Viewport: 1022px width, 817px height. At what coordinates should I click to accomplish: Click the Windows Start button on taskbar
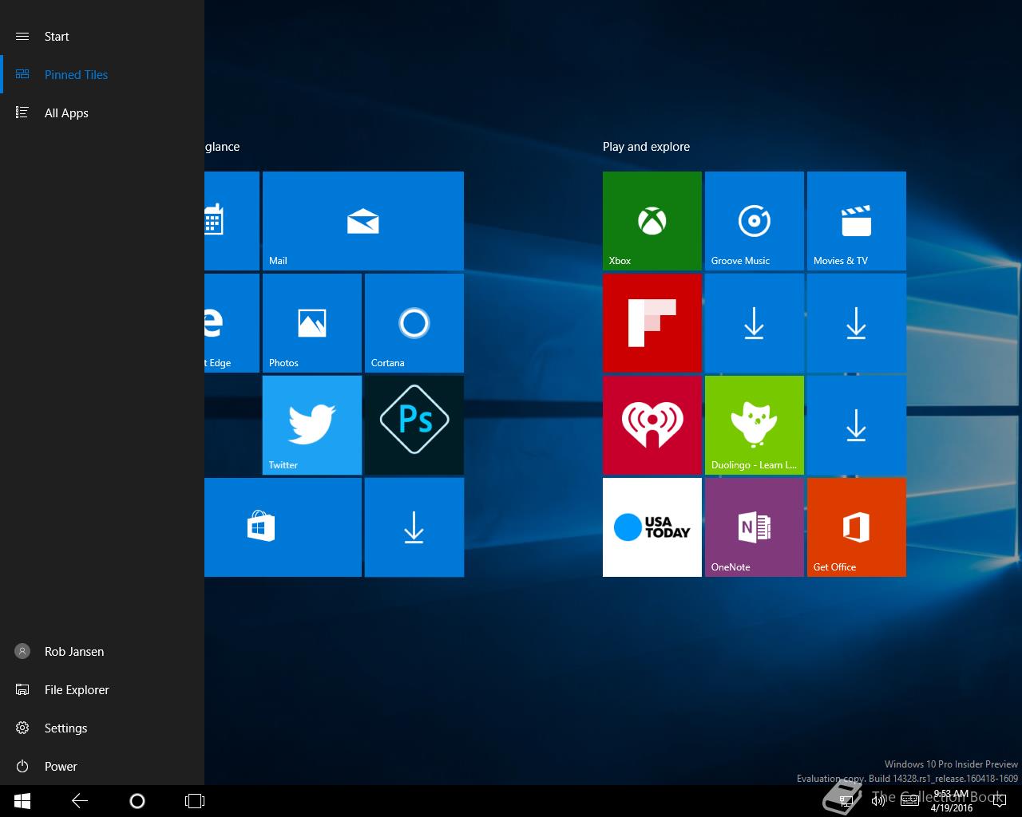click(x=22, y=801)
